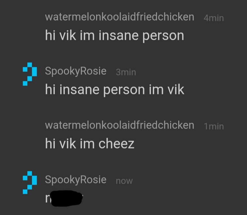
Task: Click the word 'person' in SpookyRosie's reply
Action: (x=124, y=91)
